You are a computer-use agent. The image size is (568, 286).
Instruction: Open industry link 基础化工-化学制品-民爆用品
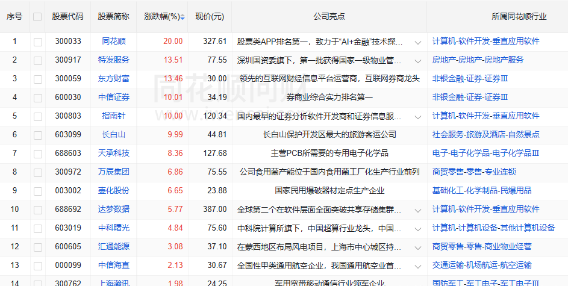(482, 190)
